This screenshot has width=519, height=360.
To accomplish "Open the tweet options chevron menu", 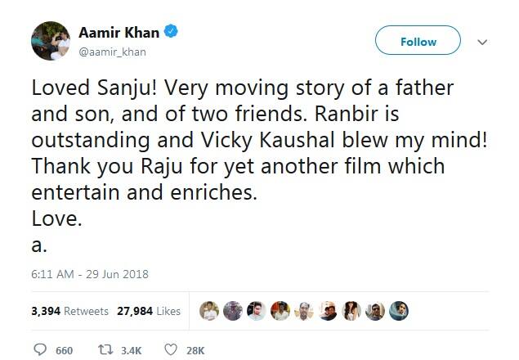I will (x=481, y=42).
